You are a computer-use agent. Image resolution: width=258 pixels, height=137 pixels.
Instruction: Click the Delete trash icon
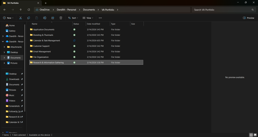61,18
